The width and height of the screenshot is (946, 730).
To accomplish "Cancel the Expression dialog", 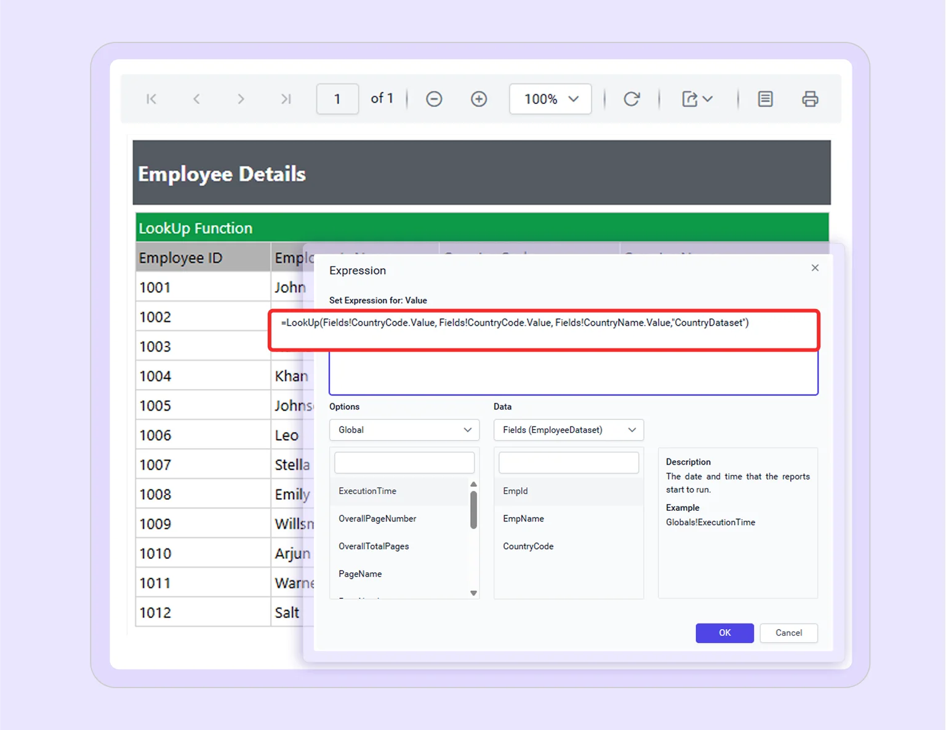I will (x=788, y=633).
